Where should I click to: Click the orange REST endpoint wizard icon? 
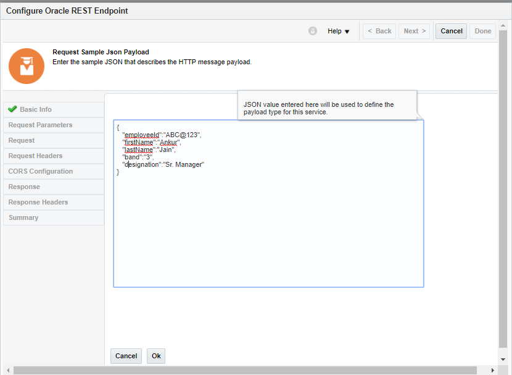pos(27,66)
